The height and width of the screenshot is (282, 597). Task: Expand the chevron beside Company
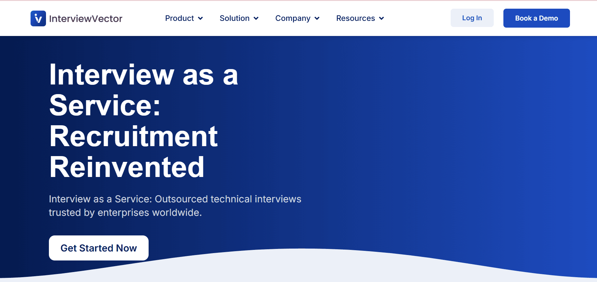coord(317,18)
